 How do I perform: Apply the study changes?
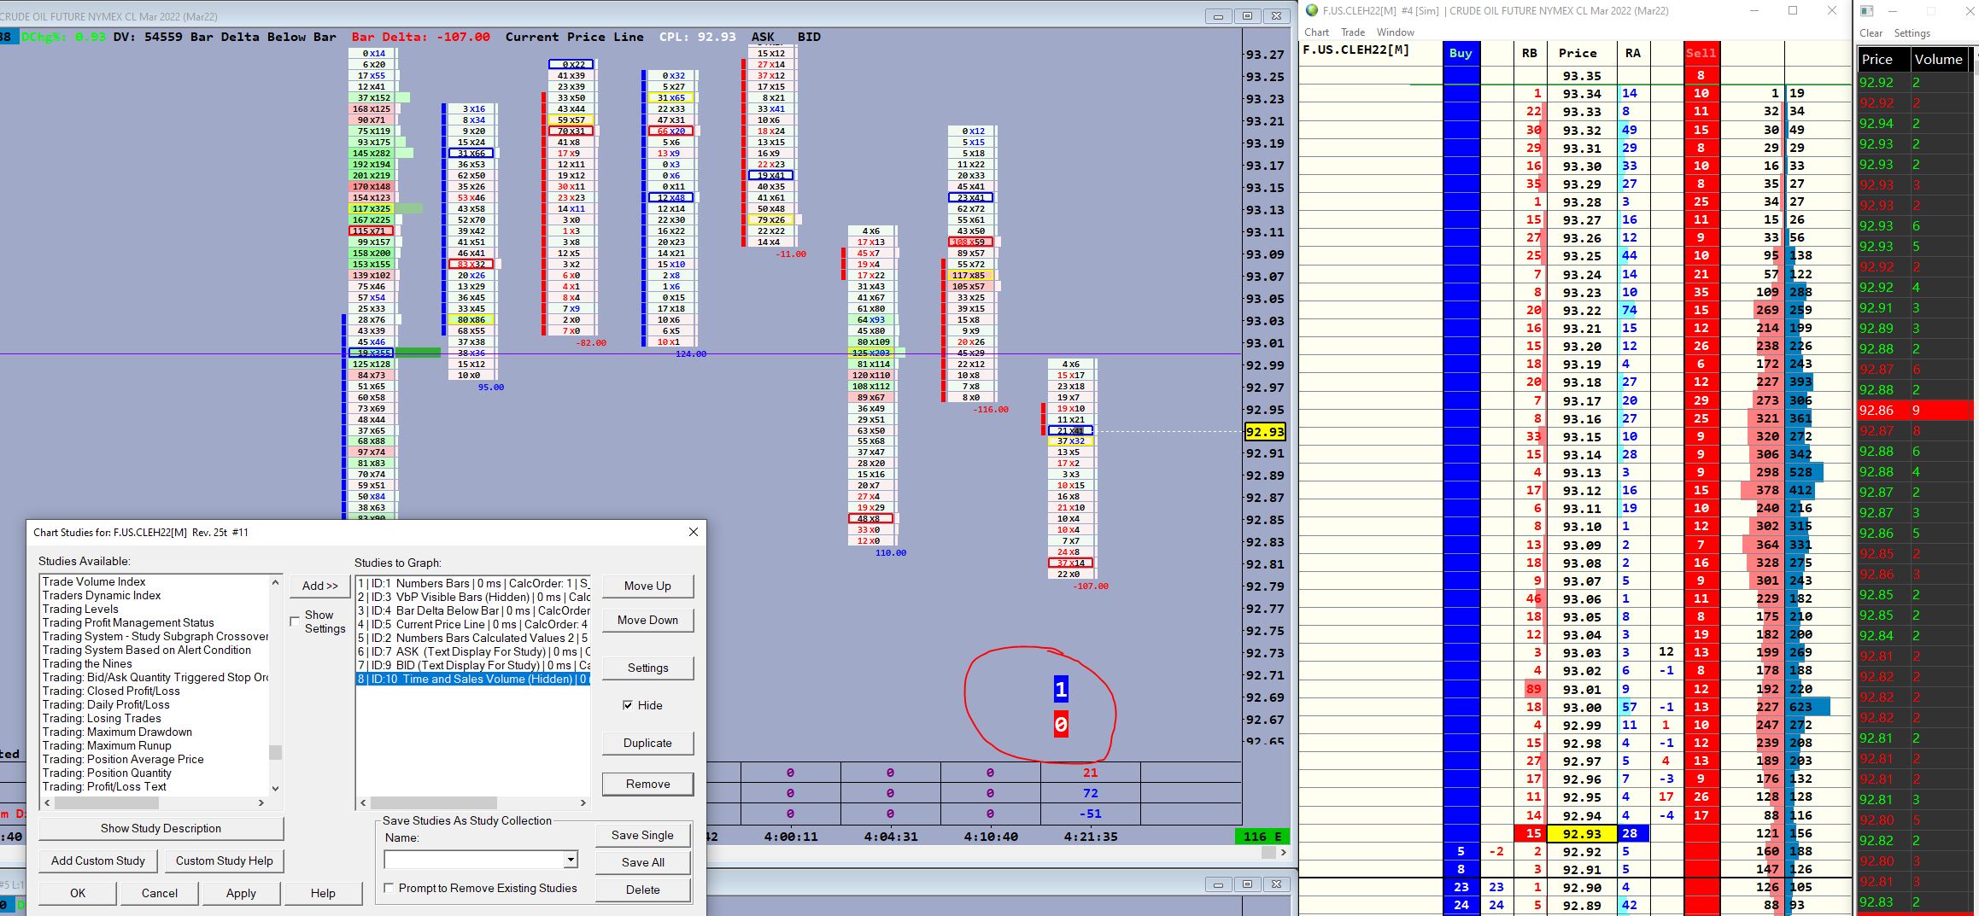241,893
